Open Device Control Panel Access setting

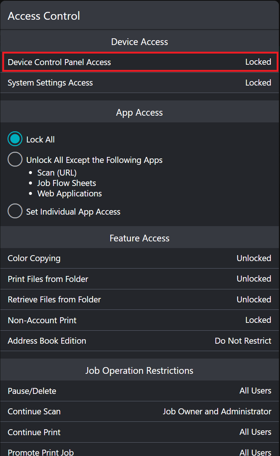pyautogui.click(x=140, y=62)
